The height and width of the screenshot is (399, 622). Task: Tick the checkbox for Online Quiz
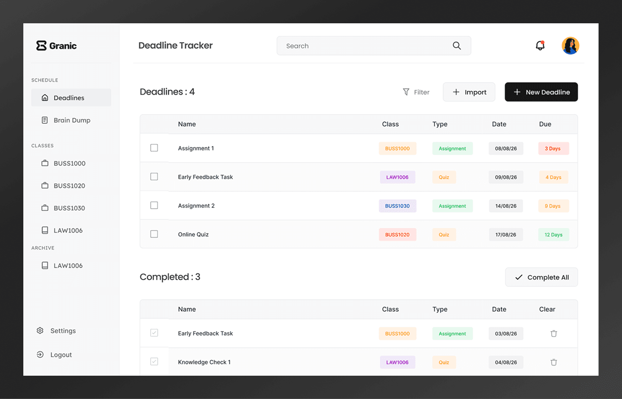(154, 234)
